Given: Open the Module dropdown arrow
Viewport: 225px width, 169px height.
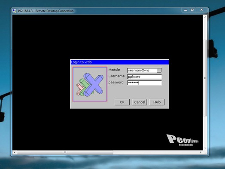Looking at the screenshot, I should [159, 70].
